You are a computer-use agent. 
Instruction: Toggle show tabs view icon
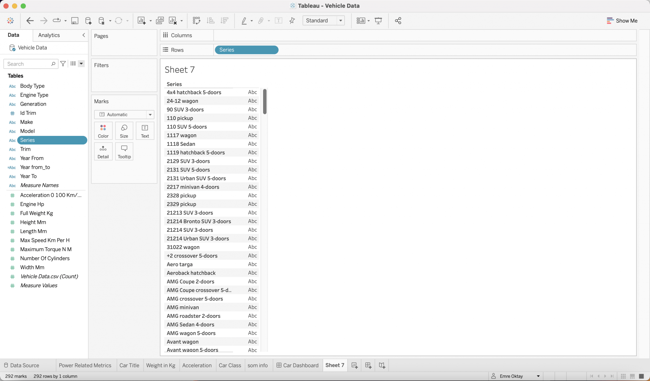[x=641, y=376]
